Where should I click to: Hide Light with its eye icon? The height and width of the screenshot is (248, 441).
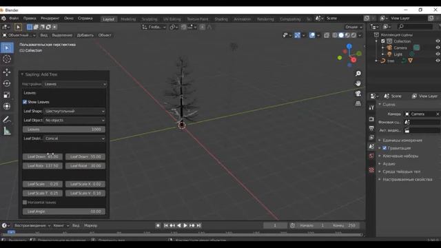438,54
